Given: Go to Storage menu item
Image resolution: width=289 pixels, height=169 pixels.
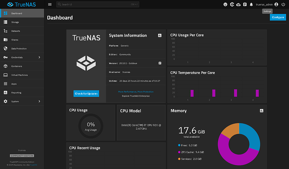Looking at the screenshot, I should click(22, 22).
